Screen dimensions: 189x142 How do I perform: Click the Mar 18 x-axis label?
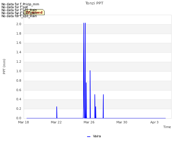pyautogui.click(x=23, y=122)
